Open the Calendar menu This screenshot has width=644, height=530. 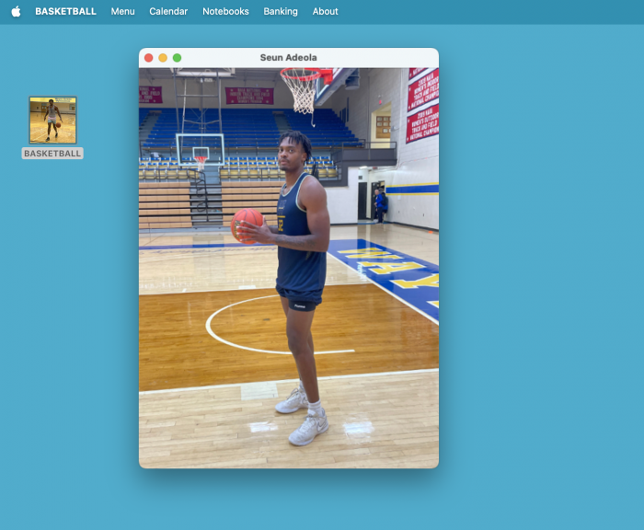click(x=168, y=11)
